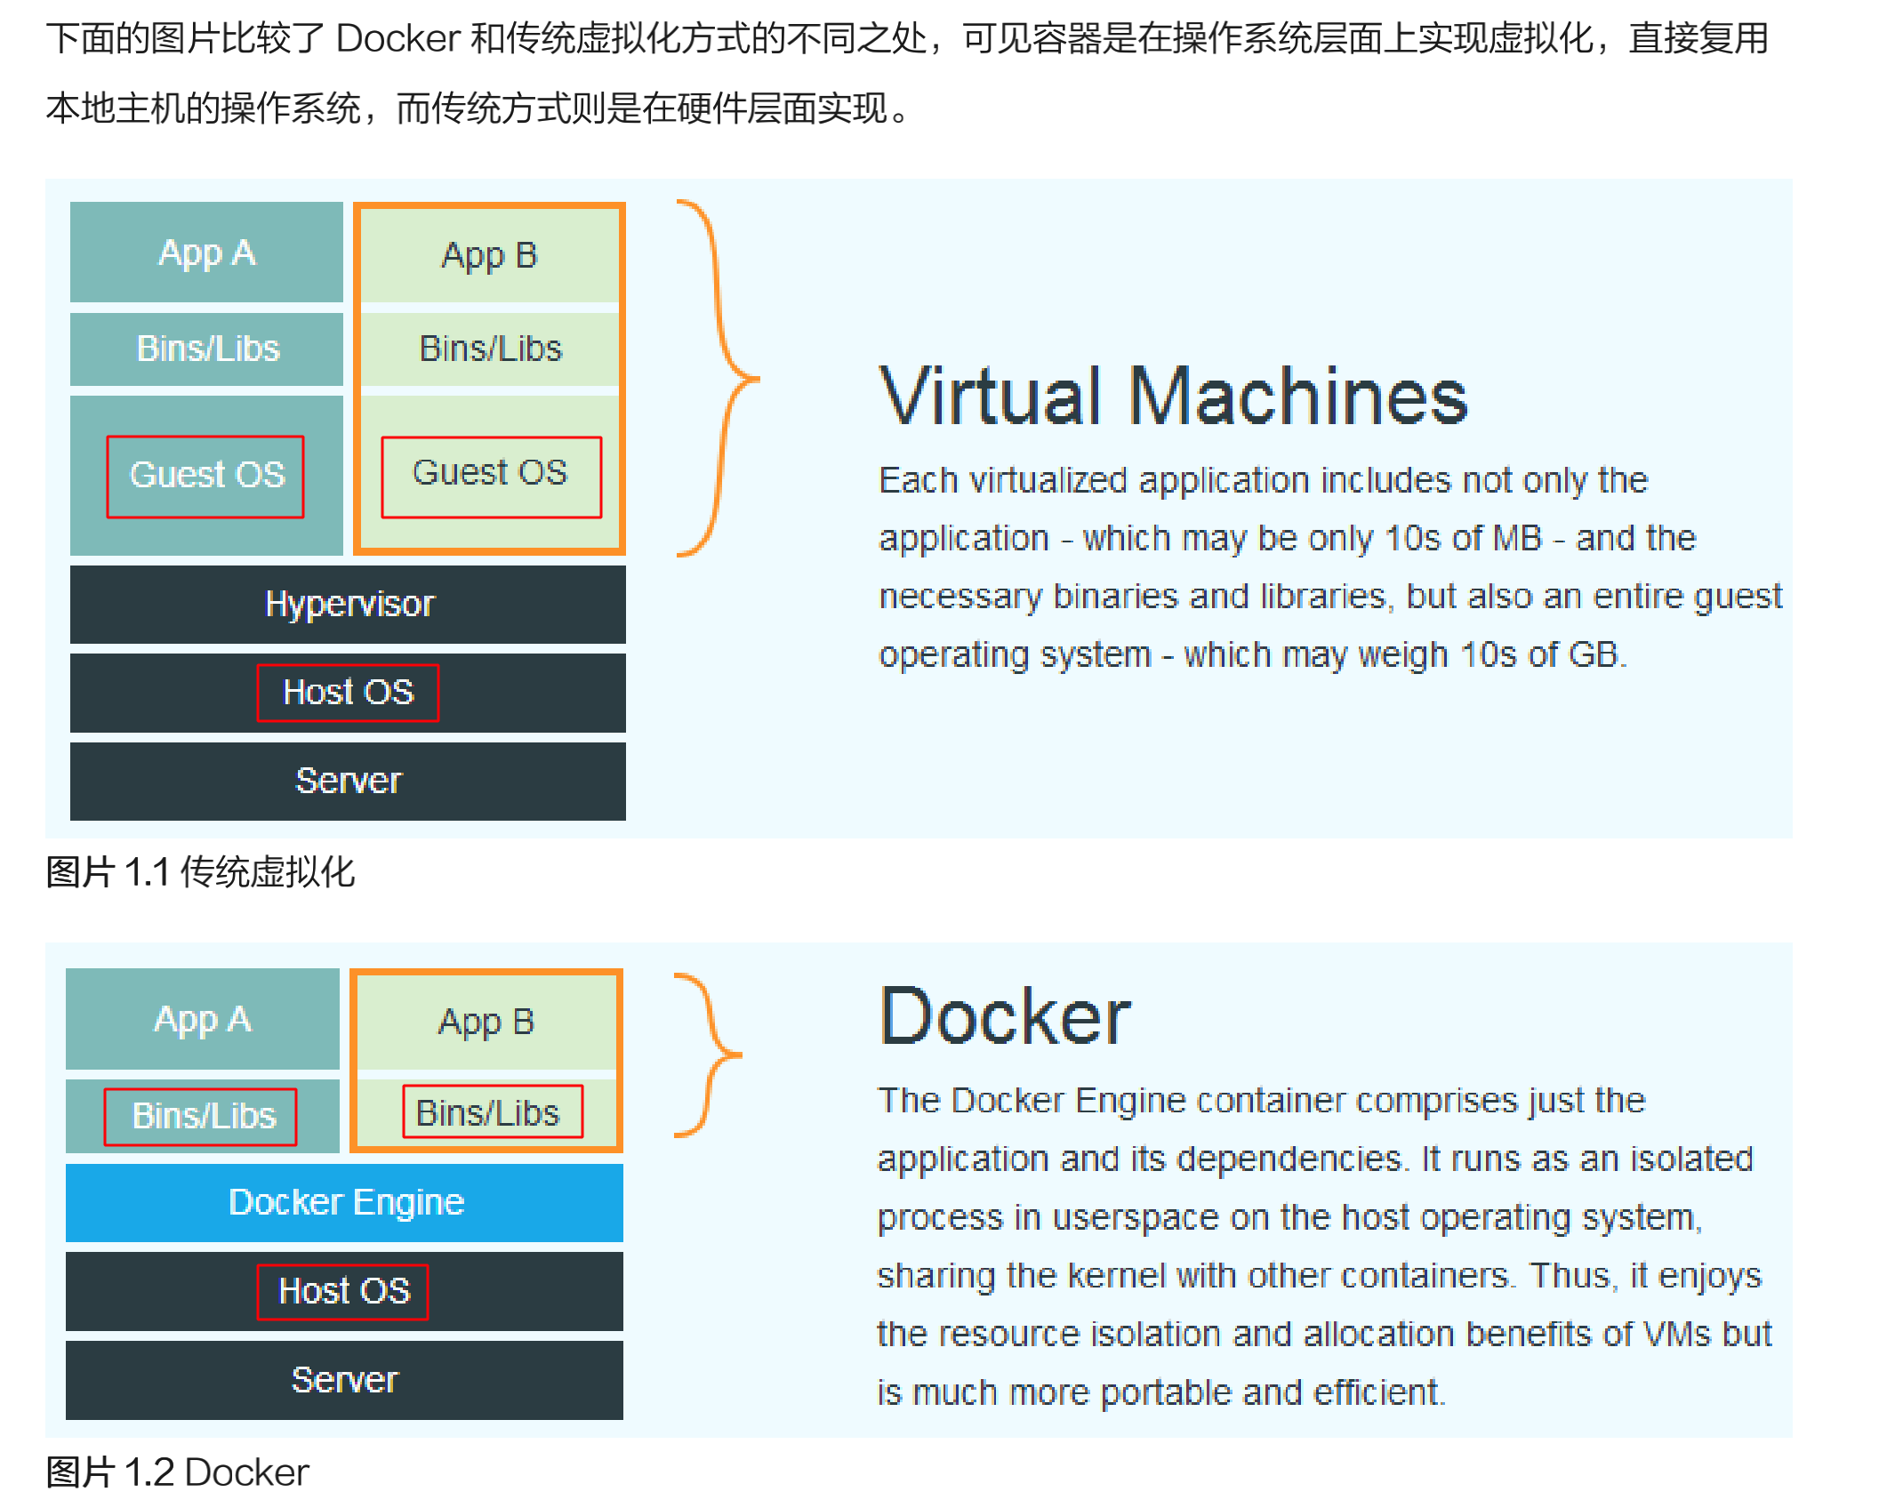Click the line "is much more portable and efficient."
Screen dimensions: 1903x1508
point(1161,1392)
